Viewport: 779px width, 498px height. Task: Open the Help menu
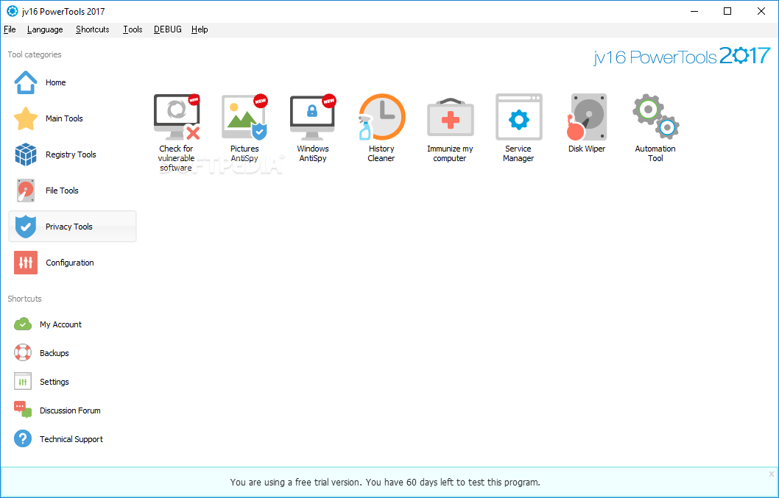(200, 29)
